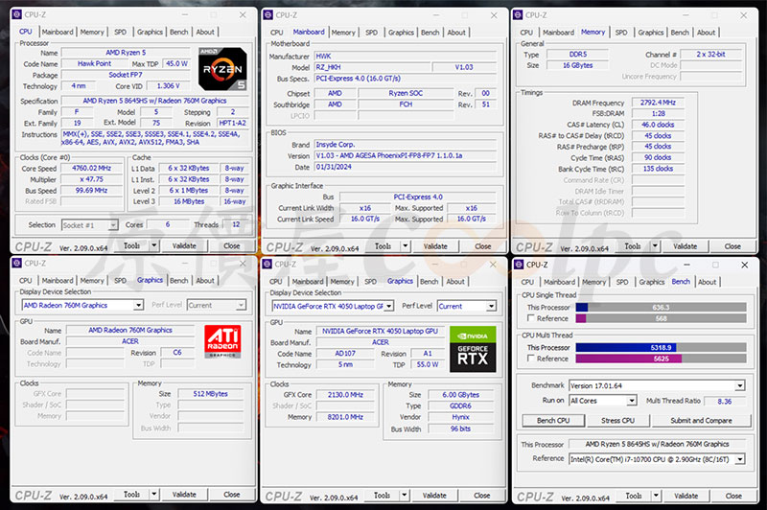Click Code Name Hawk Point value
767x510 pixels.
(94, 63)
